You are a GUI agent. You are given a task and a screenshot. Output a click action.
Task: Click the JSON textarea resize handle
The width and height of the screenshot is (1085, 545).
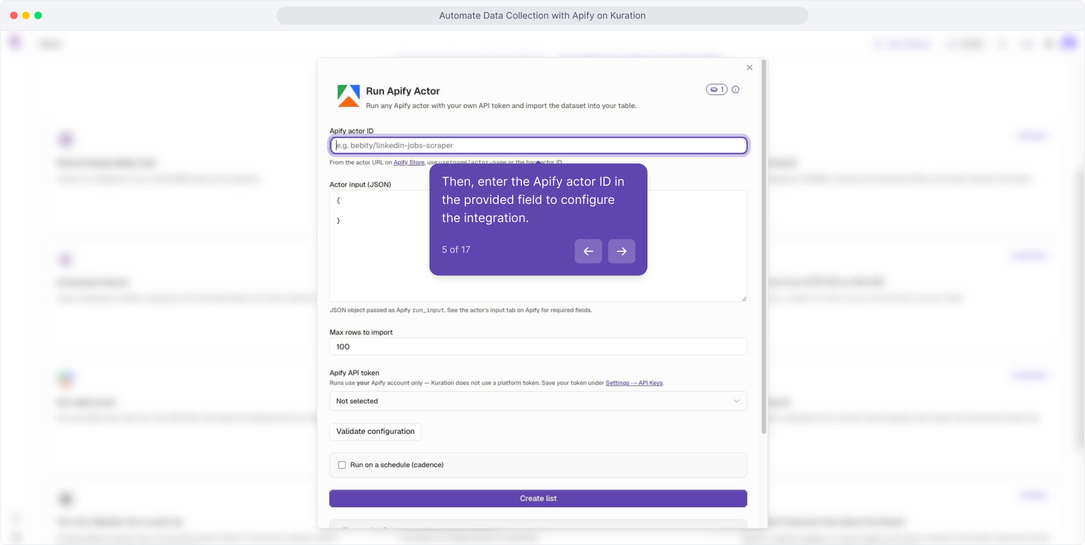(744, 299)
